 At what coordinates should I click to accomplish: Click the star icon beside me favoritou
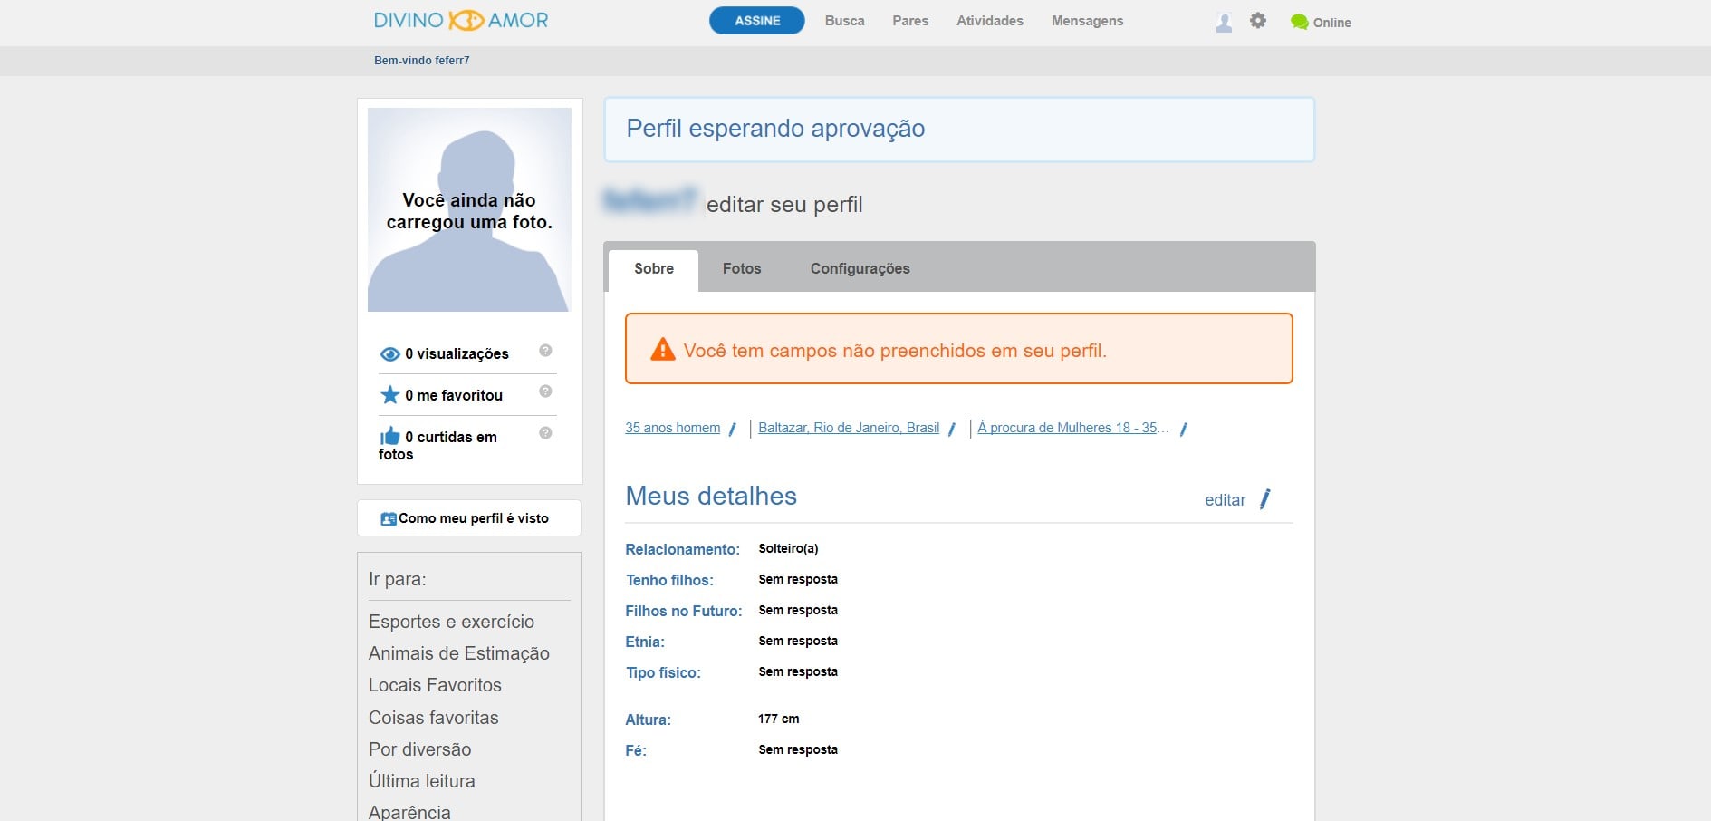389,395
